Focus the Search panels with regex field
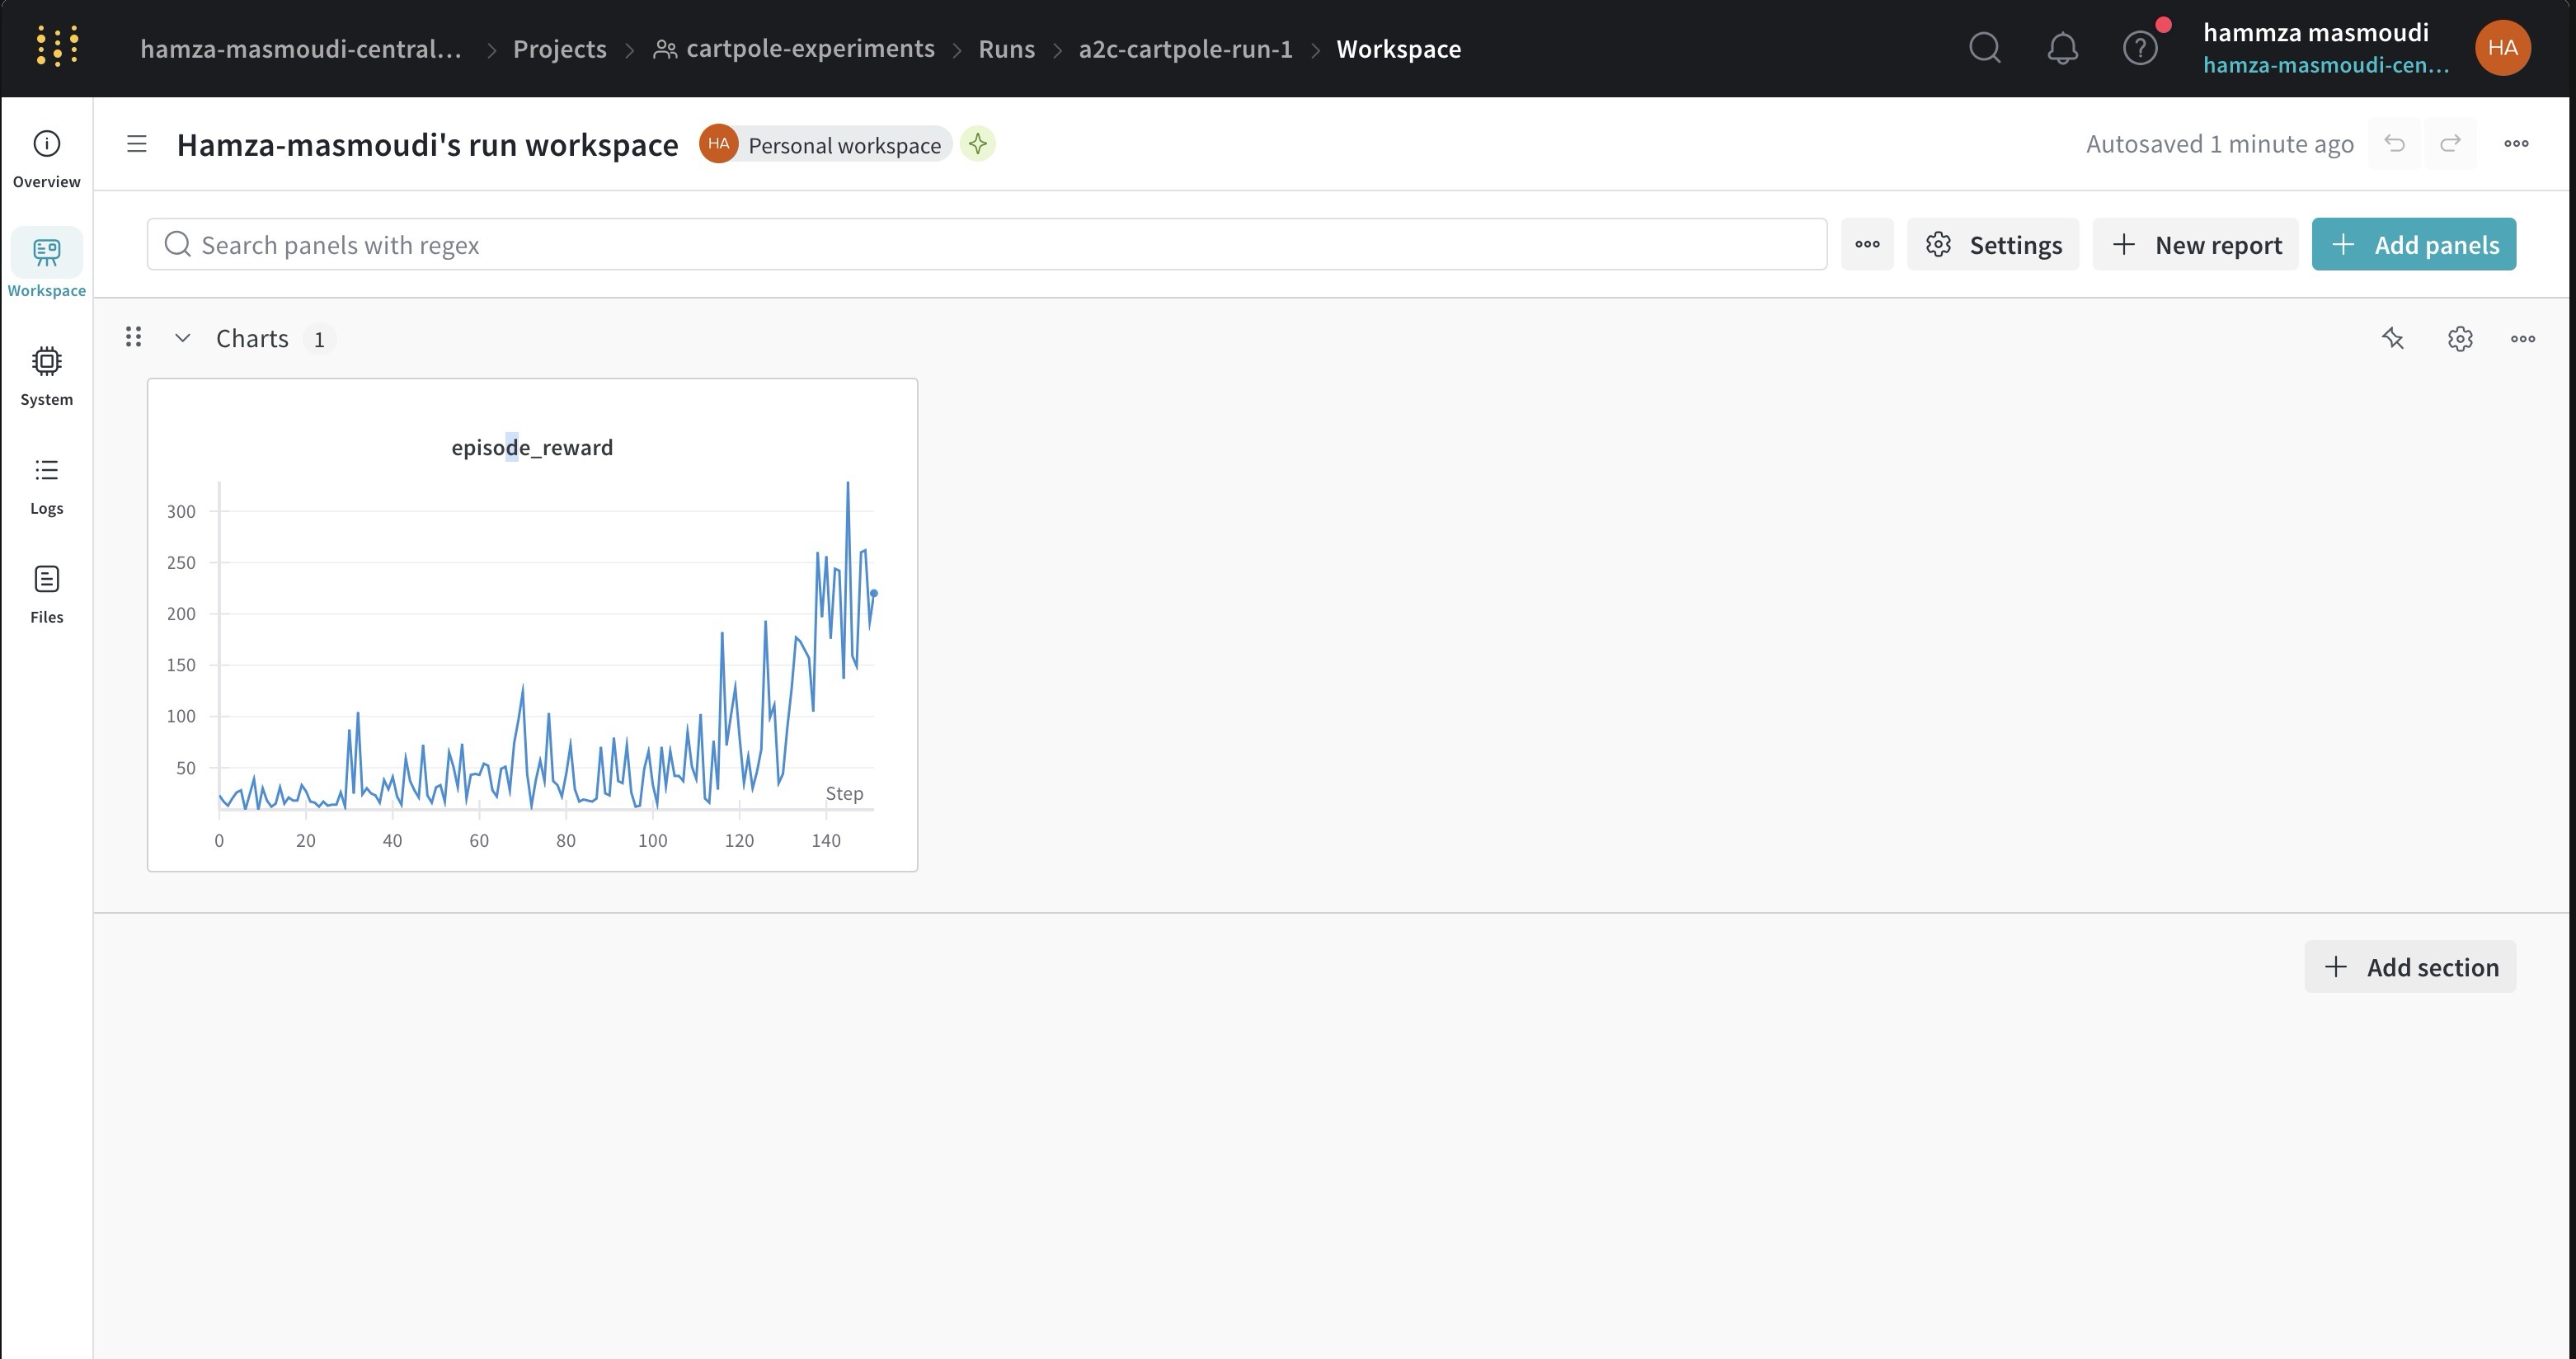This screenshot has width=2576, height=1359. click(x=986, y=244)
